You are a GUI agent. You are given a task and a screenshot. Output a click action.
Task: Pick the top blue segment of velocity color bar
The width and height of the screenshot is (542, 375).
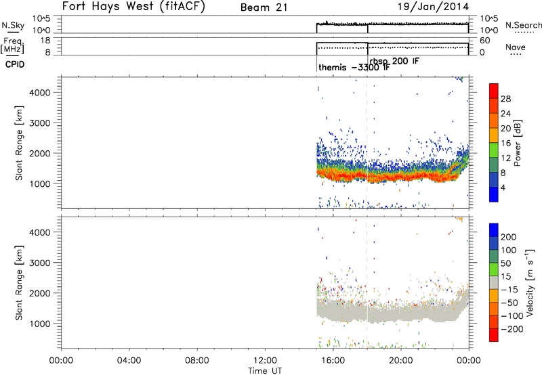(494, 230)
